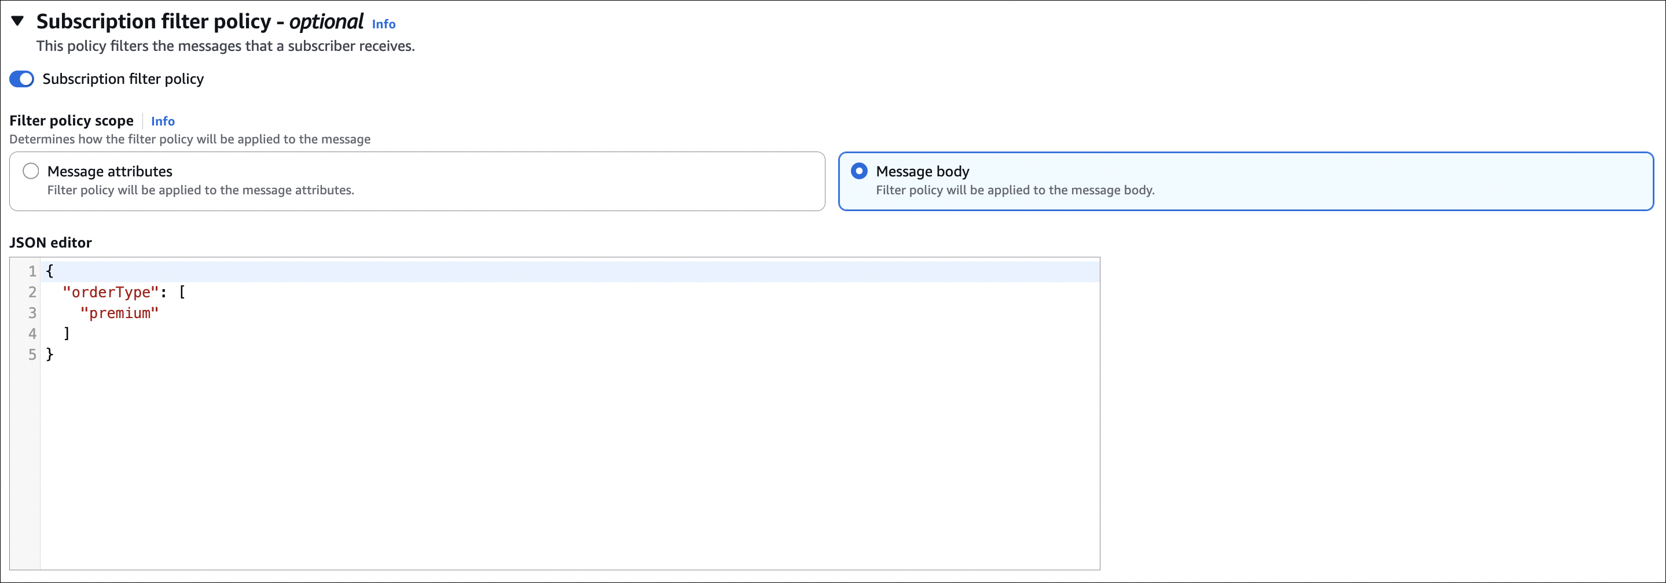Screen dimensions: 1666x583
Task: Place cursor on the "orderType" key
Action: point(110,292)
